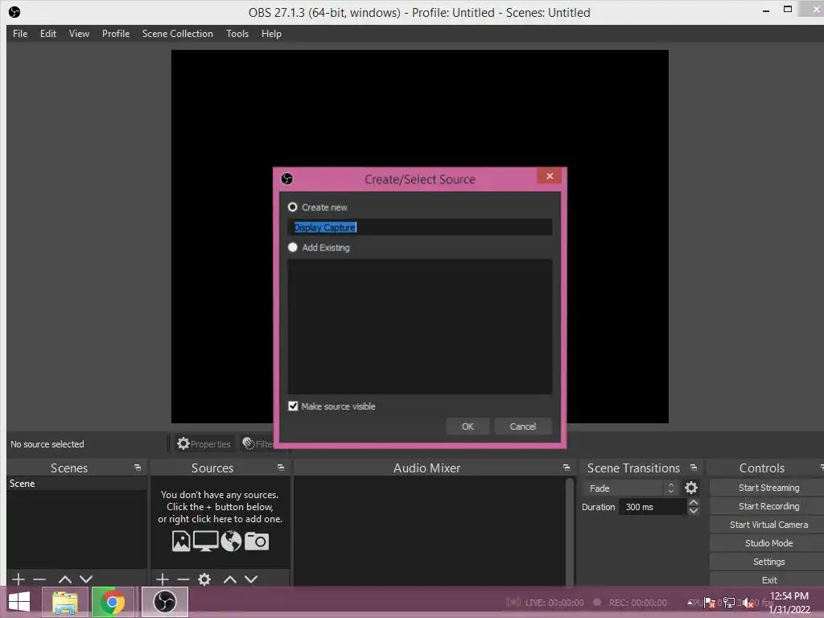Click OK in Create/Select Source dialog

point(468,426)
